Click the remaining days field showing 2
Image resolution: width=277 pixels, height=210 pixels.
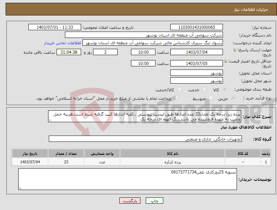pyautogui.click(x=105, y=52)
